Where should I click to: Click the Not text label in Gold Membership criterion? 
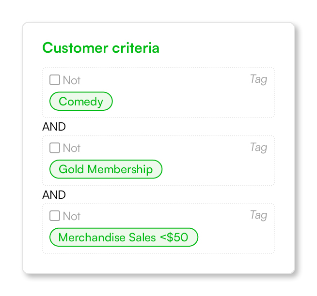pos(72,148)
